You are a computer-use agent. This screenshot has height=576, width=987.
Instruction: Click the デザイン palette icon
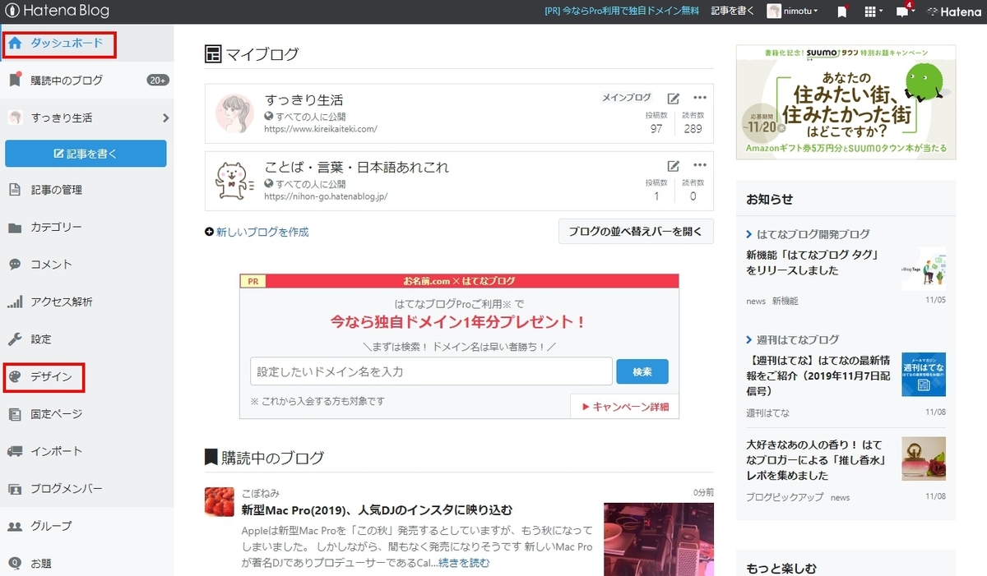coord(15,377)
